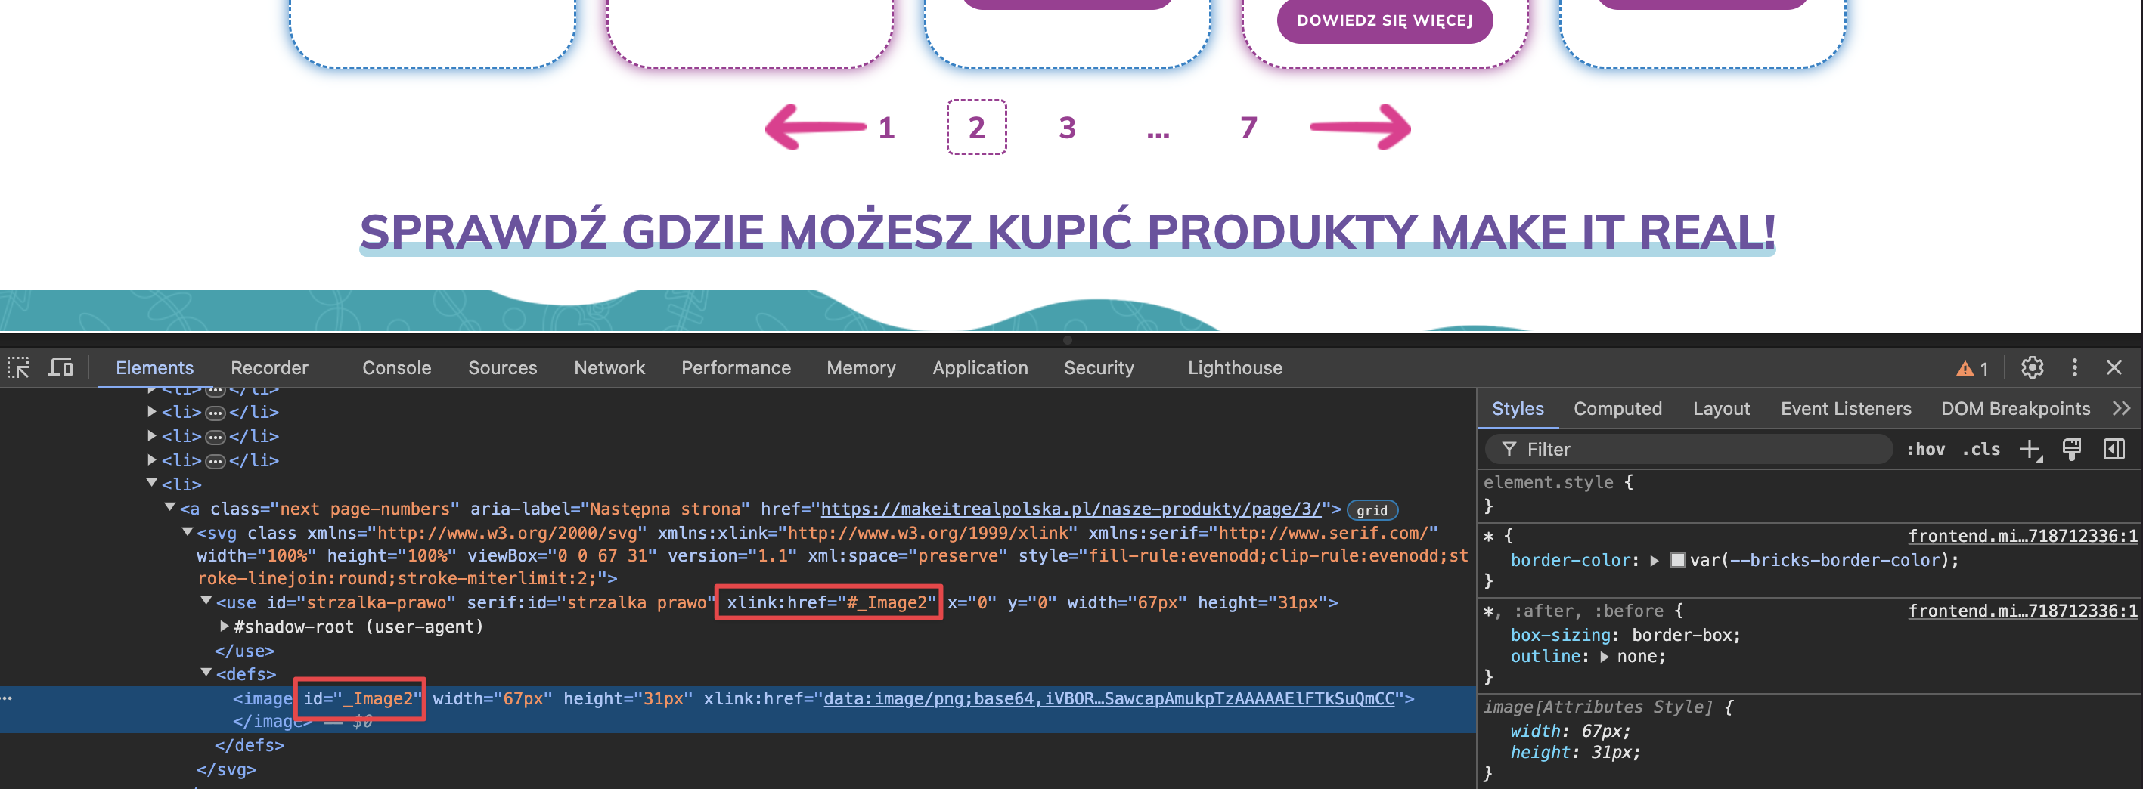Add new style rule plus icon
This screenshot has width=2143, height=789.
[x=2030, y=450]
